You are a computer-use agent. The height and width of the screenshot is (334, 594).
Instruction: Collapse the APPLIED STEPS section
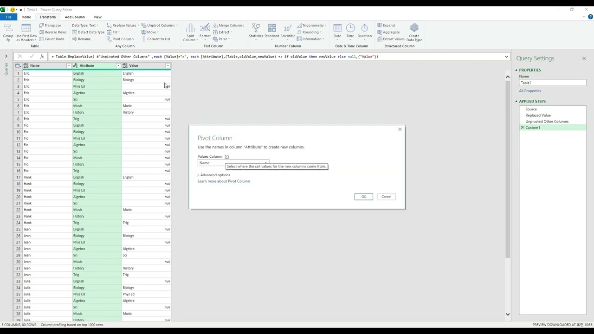(516, 101)
